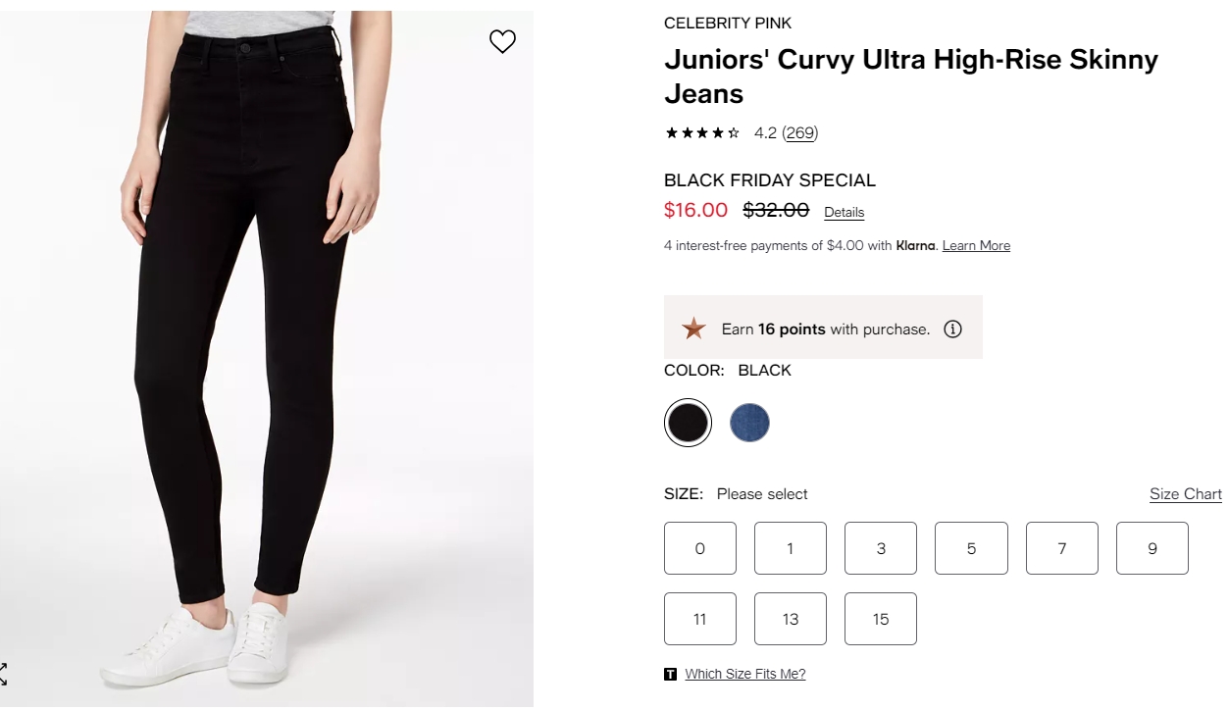The height and width of the screenshot is (710, 1229).
Task: View the 269 reviews link
Action: pos(800,133)
